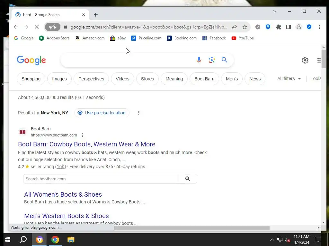The image size is (329, 246).
Task: Toggle the VPN off indicator
Action: pos(52,27)
